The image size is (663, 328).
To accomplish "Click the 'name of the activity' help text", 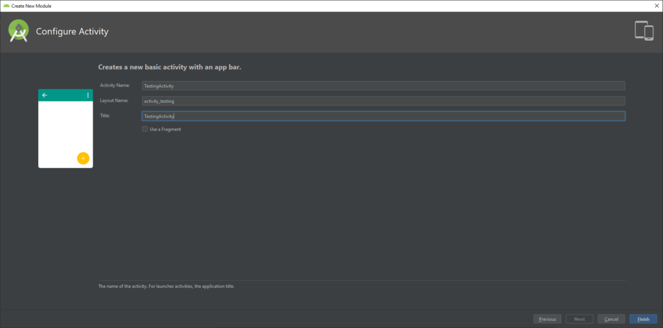I will (166, 286).
